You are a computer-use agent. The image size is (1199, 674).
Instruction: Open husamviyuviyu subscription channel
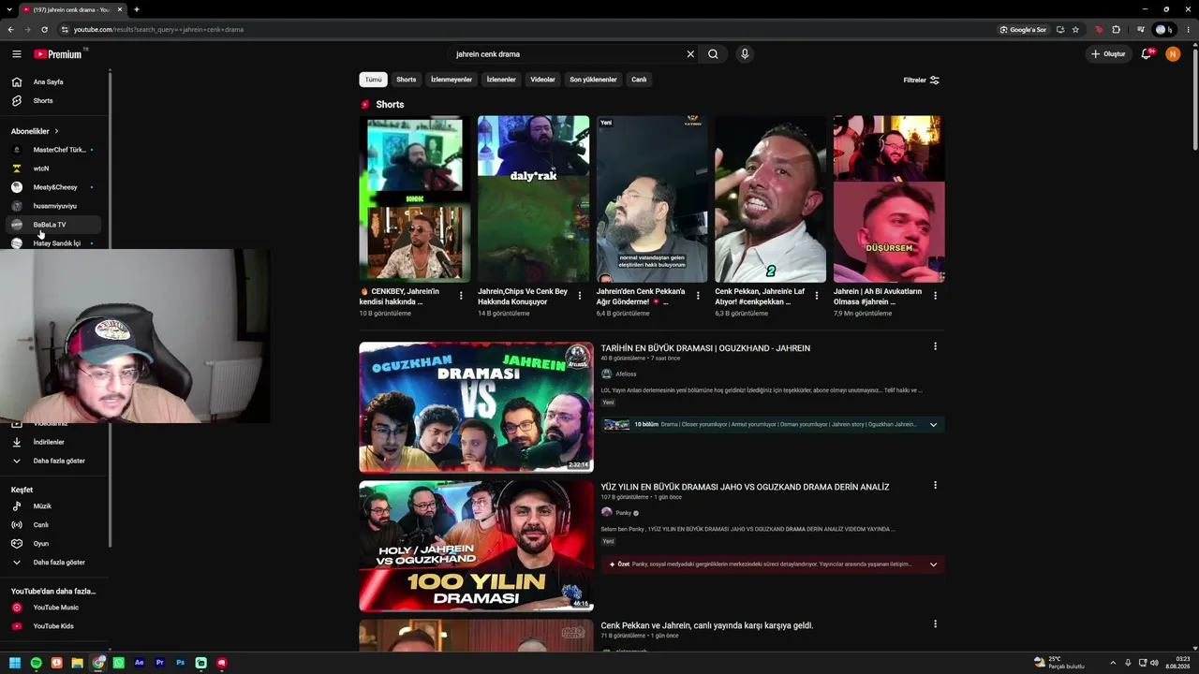[x=54, y=206]
